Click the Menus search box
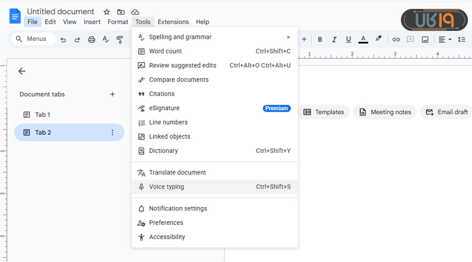 coord(33,39)
